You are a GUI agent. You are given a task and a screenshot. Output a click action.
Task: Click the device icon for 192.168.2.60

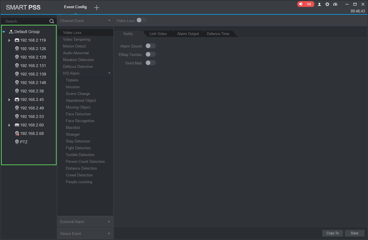[x=17, y=125]
